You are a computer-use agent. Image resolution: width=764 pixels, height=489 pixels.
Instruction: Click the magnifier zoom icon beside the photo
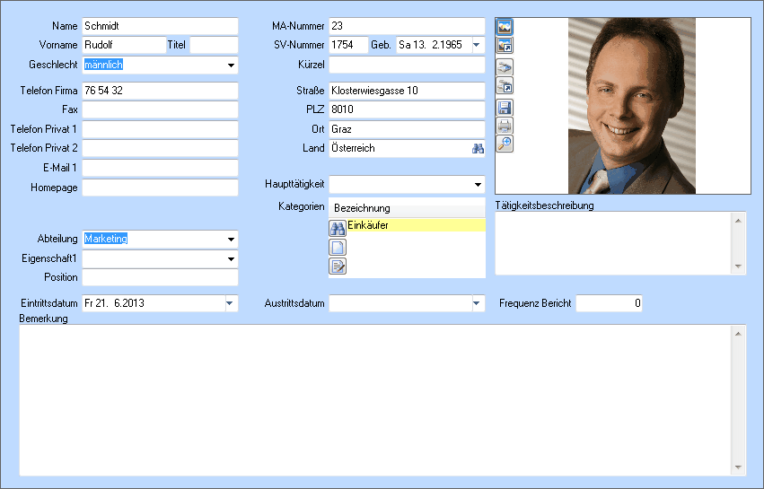(505, 144)
